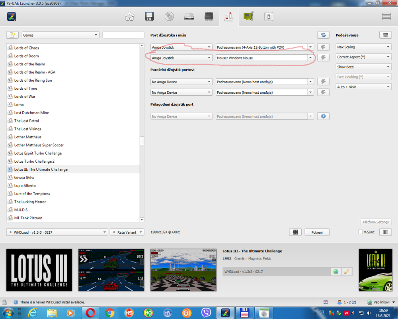The image size is (398, 319).
Task: Open the WHDLoad v1.3r3 variant dropdown
Action: (57, 232)
